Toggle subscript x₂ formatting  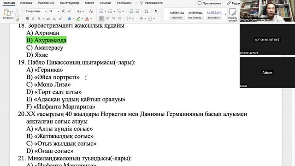click(54, 18)
